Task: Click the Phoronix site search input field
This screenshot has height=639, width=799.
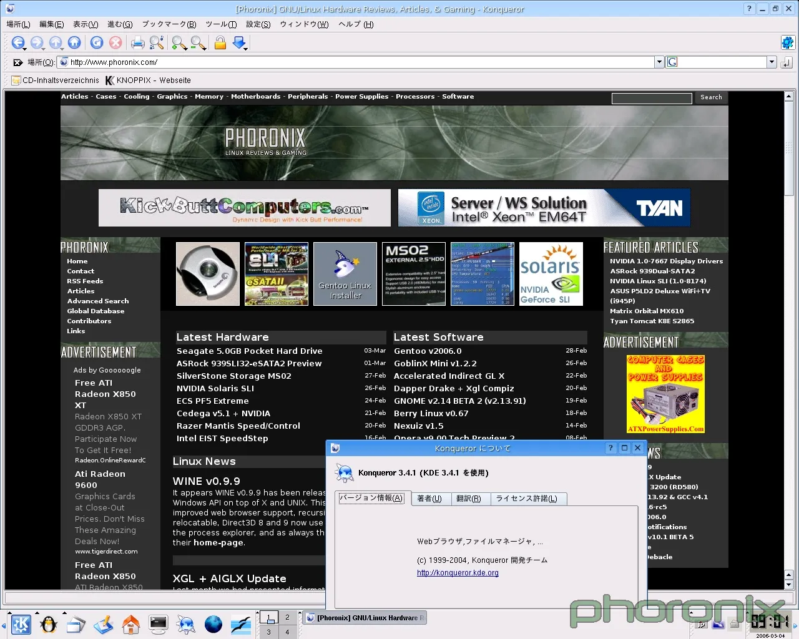Action: pyautogui.click(x=652, y=98)
